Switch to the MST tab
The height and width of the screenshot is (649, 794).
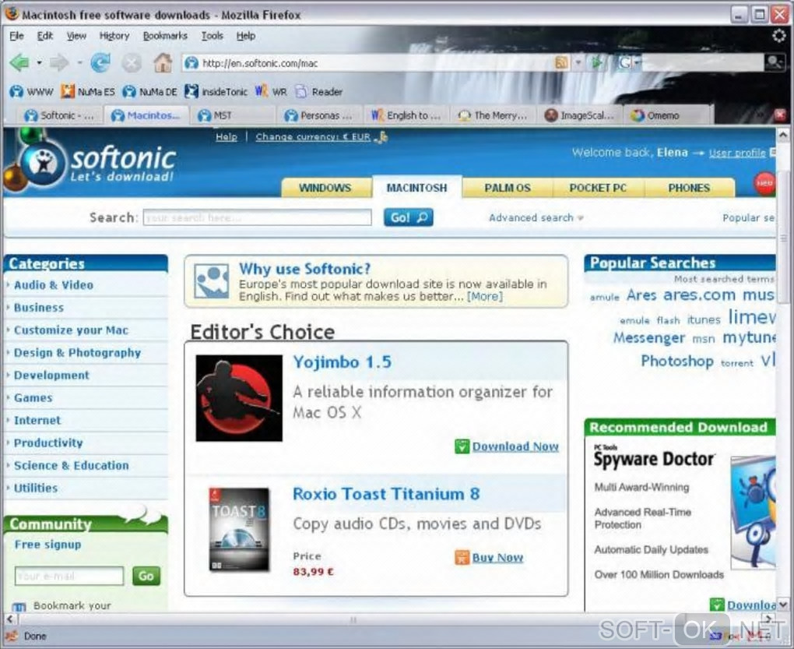pyautogui.click(x=234, y=115)
